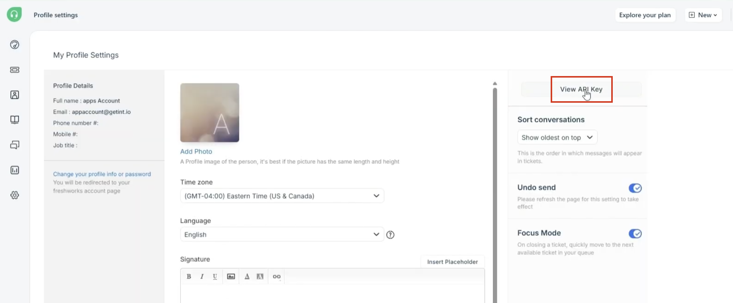Click into the signature text area

(332, 293)
